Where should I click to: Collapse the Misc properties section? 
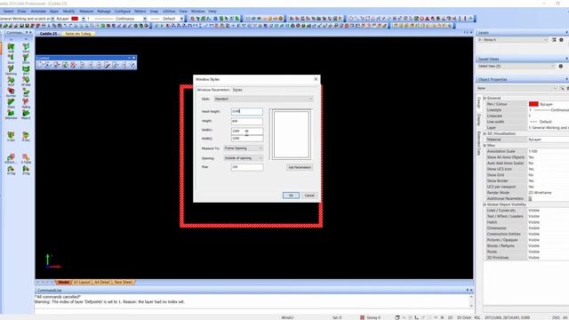point(485,146)
